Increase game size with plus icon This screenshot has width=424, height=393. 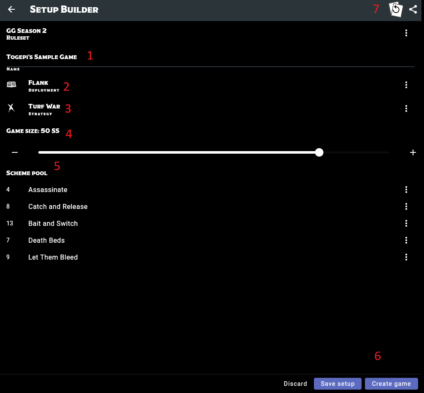point(413,152)
